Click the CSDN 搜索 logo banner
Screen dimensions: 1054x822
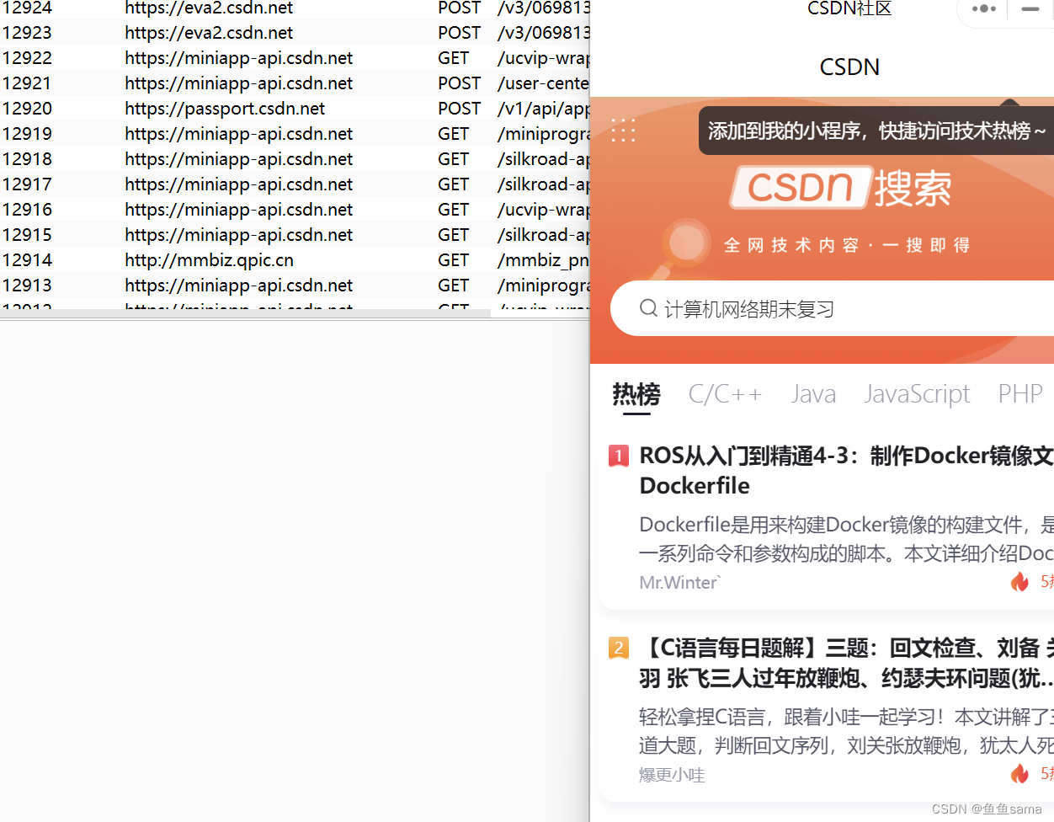point(840,187)
